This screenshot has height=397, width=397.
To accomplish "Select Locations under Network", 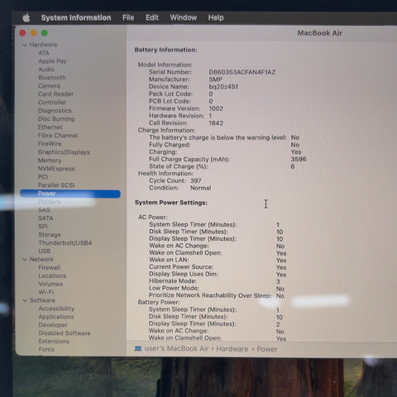I will (x=52, y=275).
